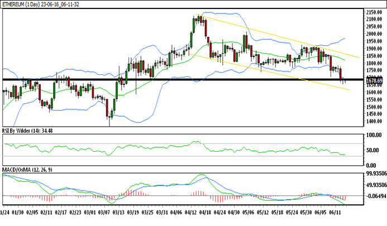Click the 1600.00 price axis label
The width and height of the screenshot is (387, 226).
coord(374,92)
